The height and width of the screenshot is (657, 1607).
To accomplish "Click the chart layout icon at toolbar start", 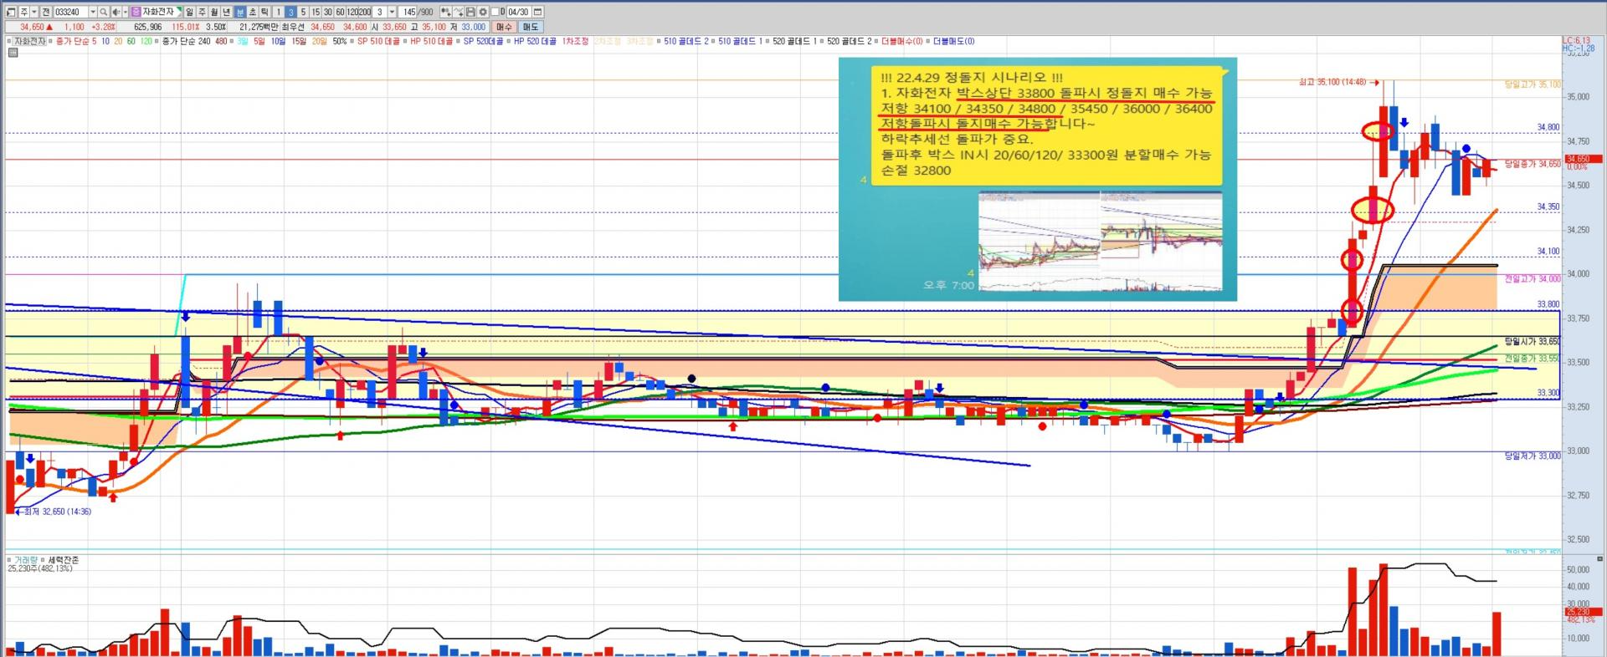I will (11, 12).
